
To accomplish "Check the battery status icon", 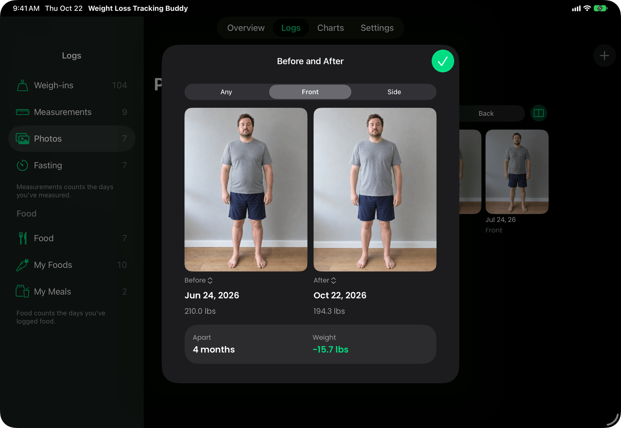I will coord(600,8).
